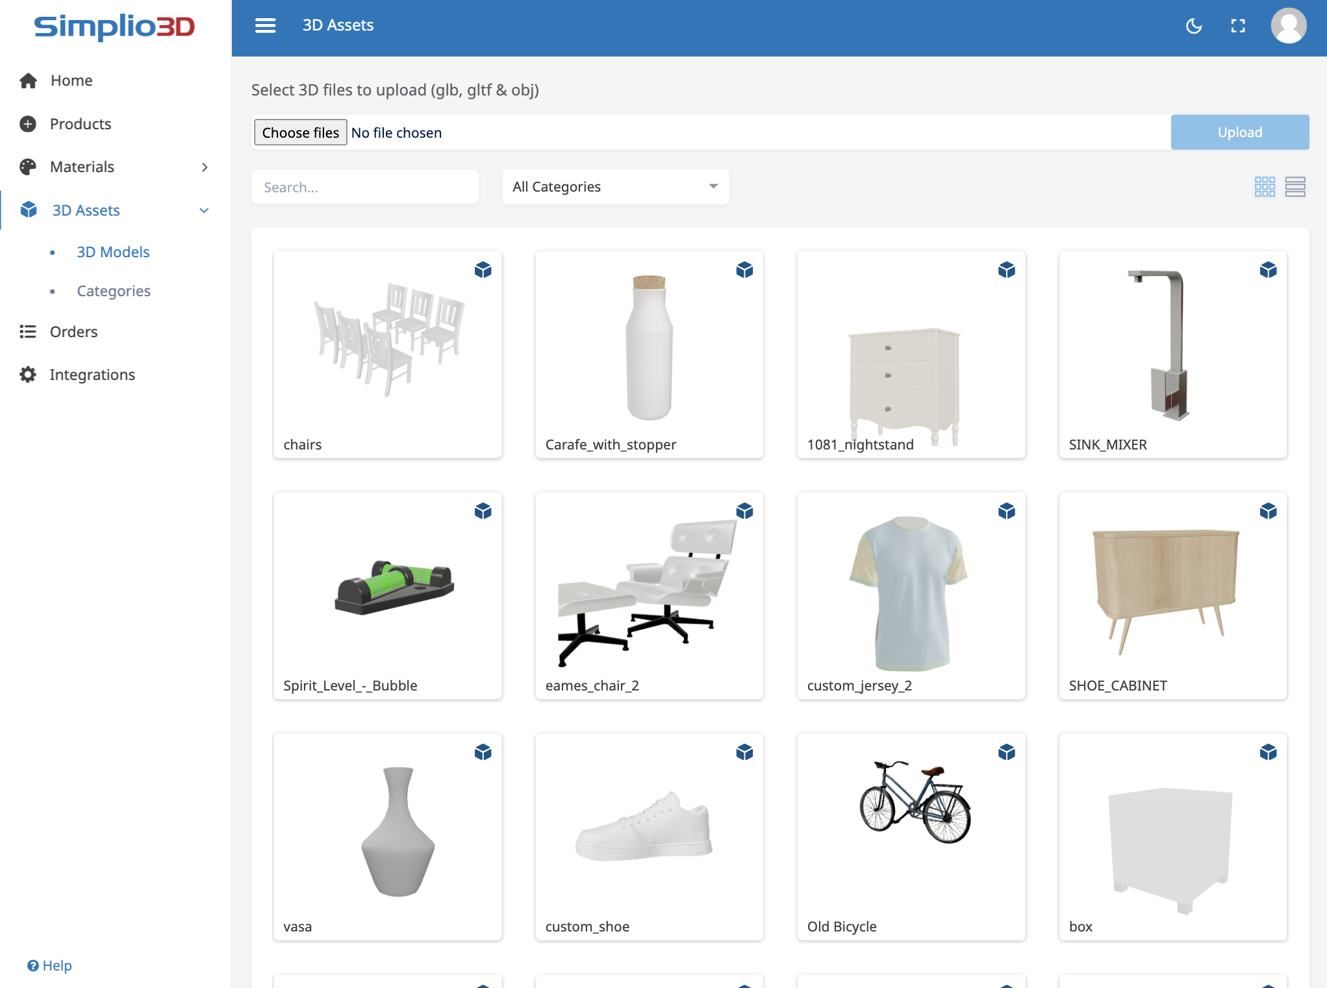This screenshot has width=1327, height=988.
Task: Click the Search input field
Action: click(364, 187)
